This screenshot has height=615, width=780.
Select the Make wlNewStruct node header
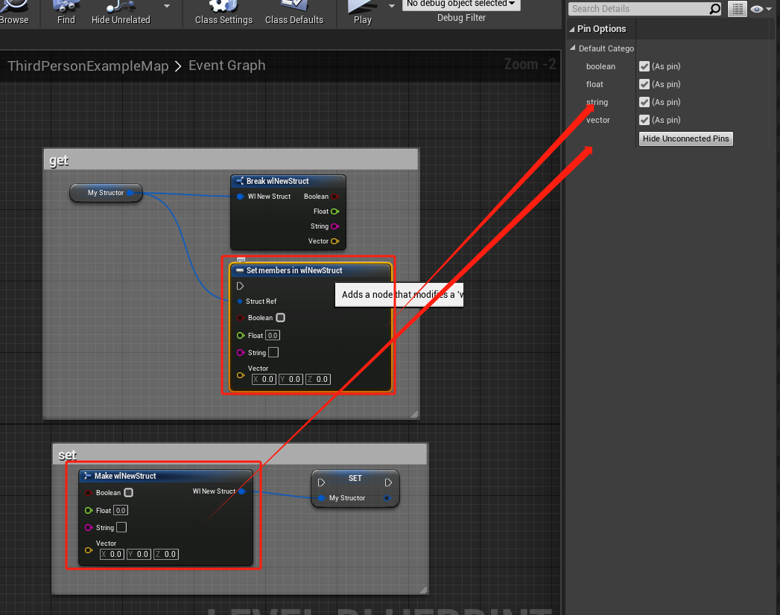[x=165, y=476]
